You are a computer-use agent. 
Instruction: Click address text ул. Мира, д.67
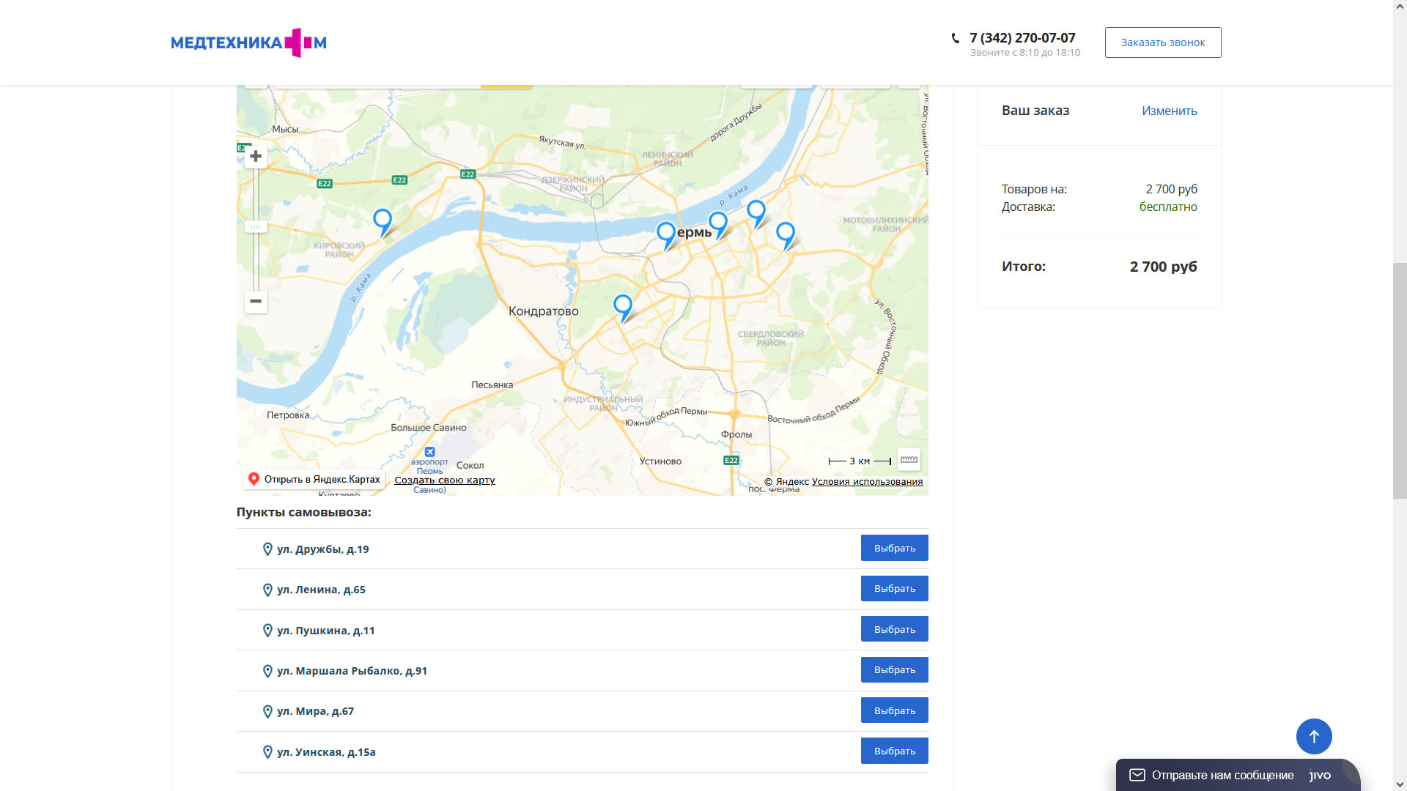click(x=315, y=711)
